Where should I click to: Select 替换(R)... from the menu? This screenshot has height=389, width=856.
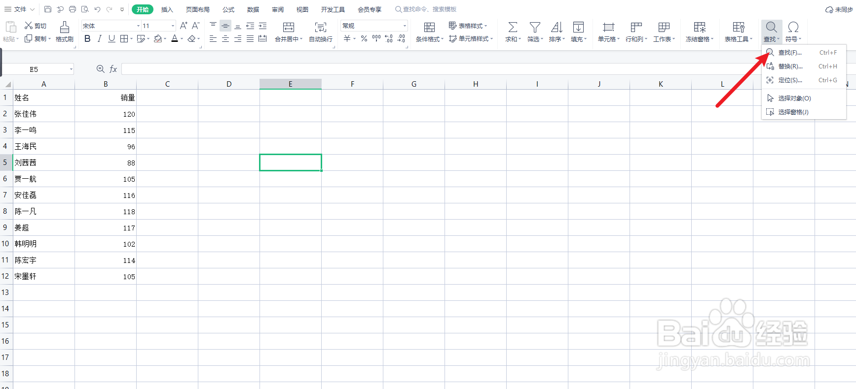[x=804, y=66]
